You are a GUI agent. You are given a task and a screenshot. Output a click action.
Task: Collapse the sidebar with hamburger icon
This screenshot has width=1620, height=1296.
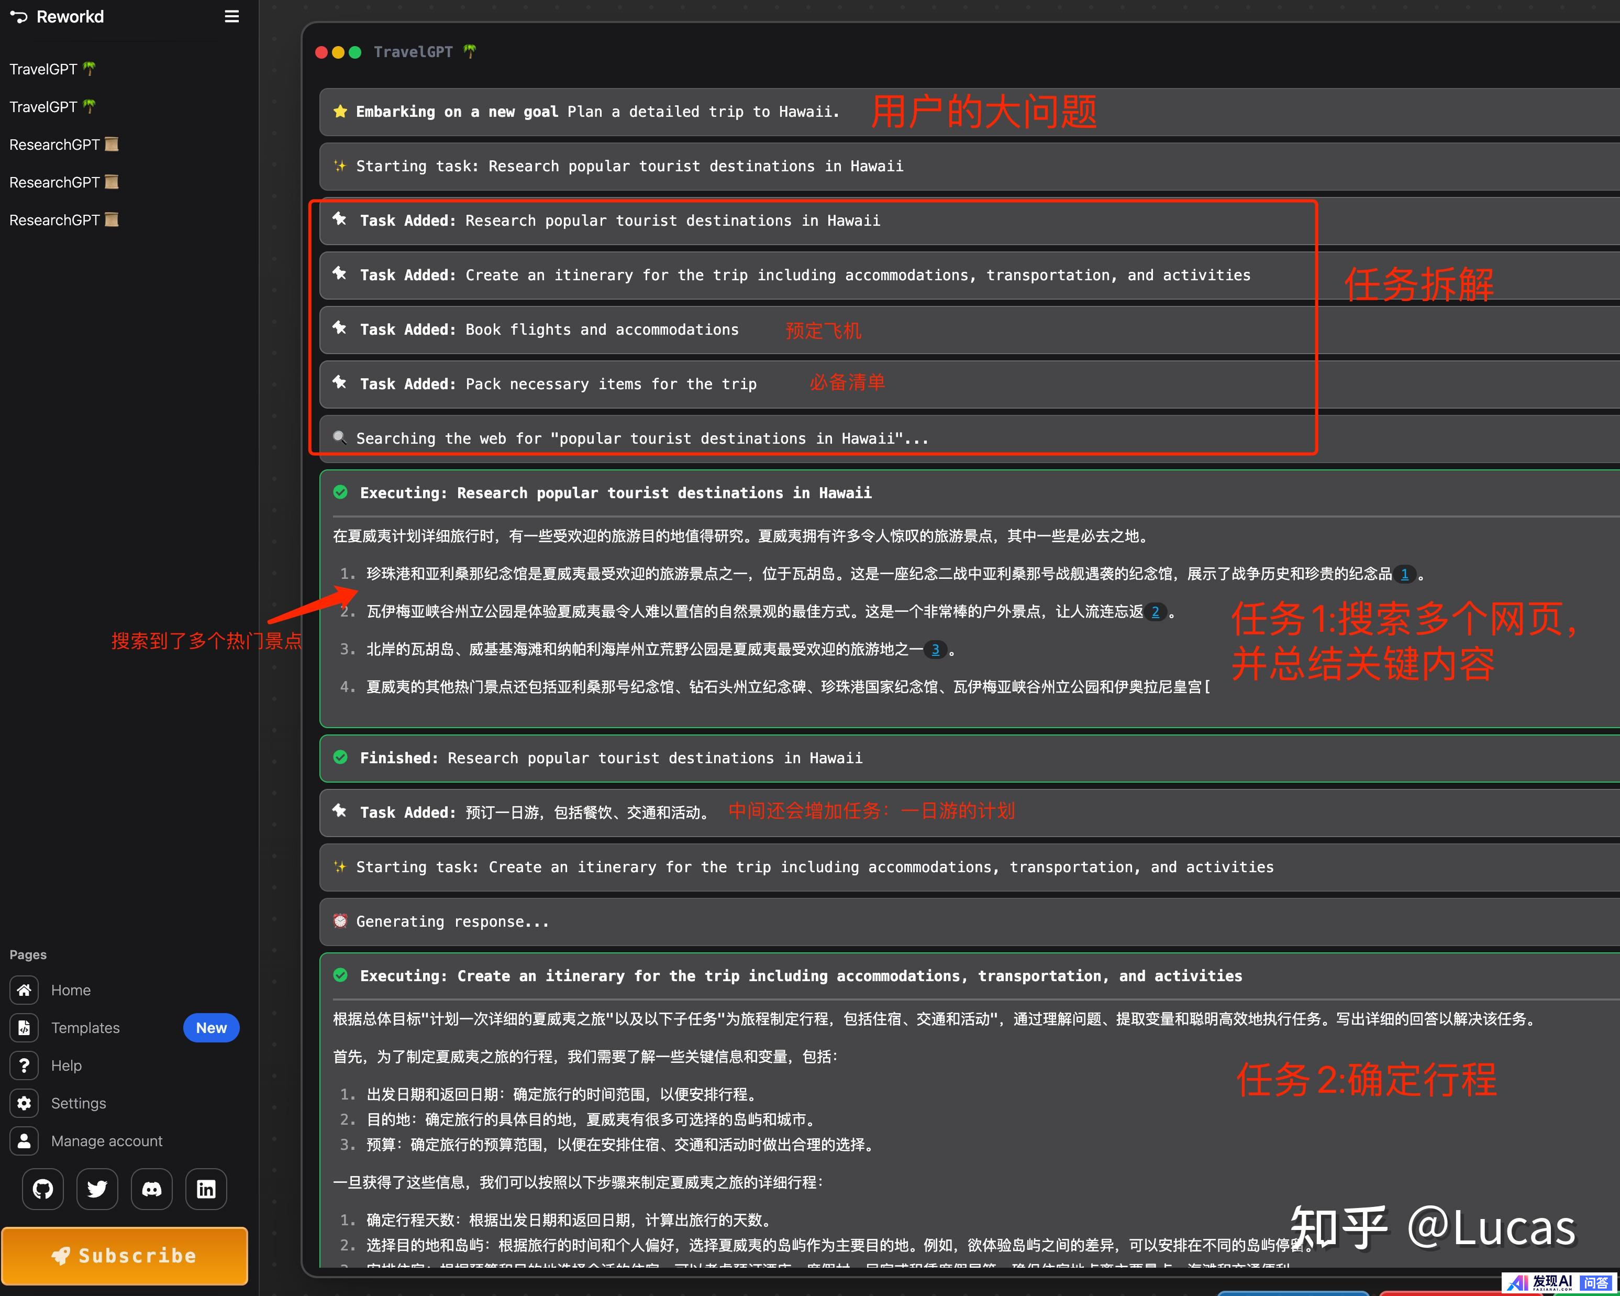coord(231,17)
